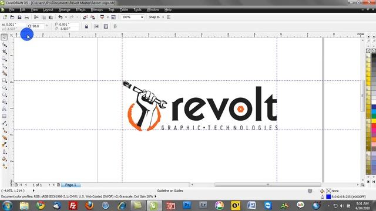Open Lightroom from the taskbar
376x211 pixels.
(x=203, y=206)
